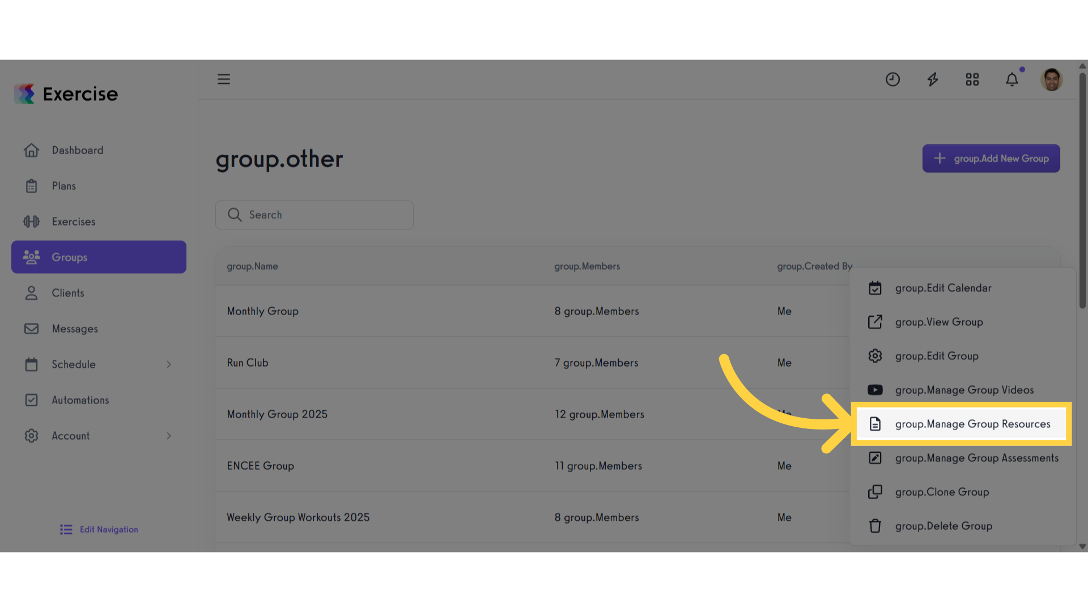Open the notifications bell

tap(1012, 79)
